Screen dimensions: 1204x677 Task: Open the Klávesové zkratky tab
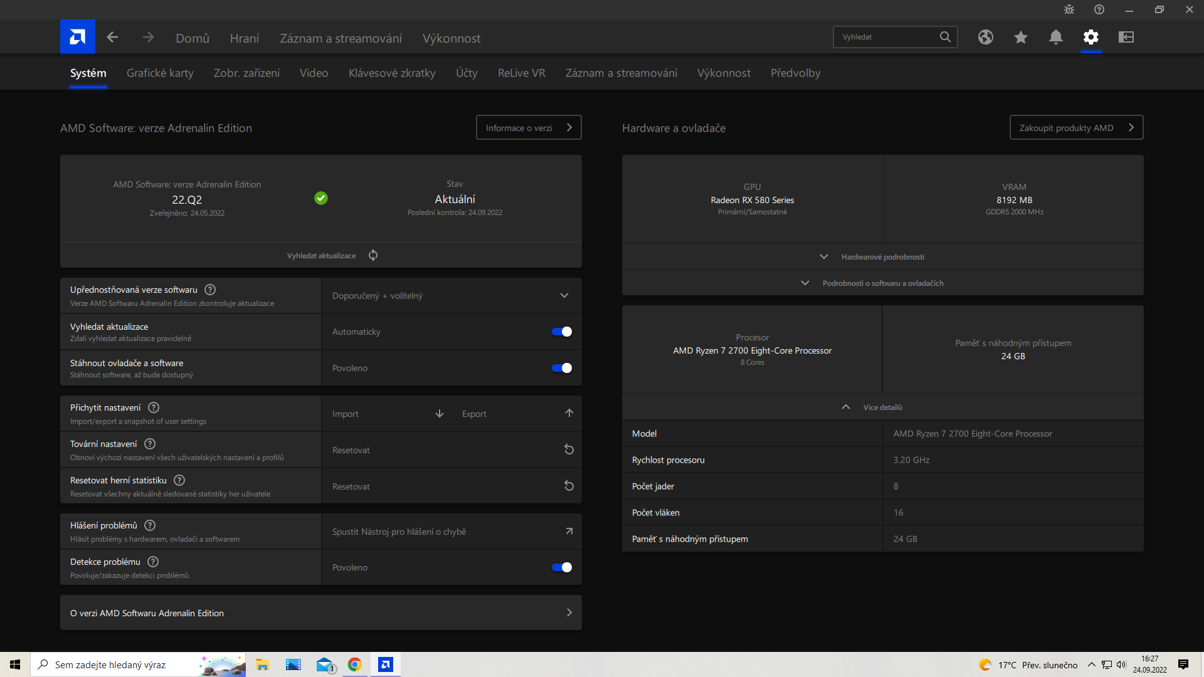point(392,73)
